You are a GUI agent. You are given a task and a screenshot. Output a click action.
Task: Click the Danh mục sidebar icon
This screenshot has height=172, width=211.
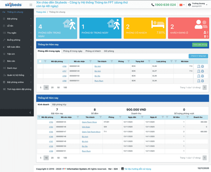point(4,68)
